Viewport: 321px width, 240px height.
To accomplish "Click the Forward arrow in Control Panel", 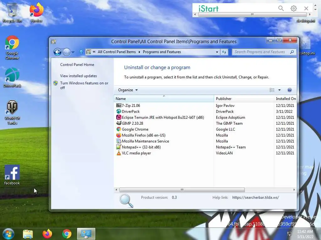I will (66, 52).
